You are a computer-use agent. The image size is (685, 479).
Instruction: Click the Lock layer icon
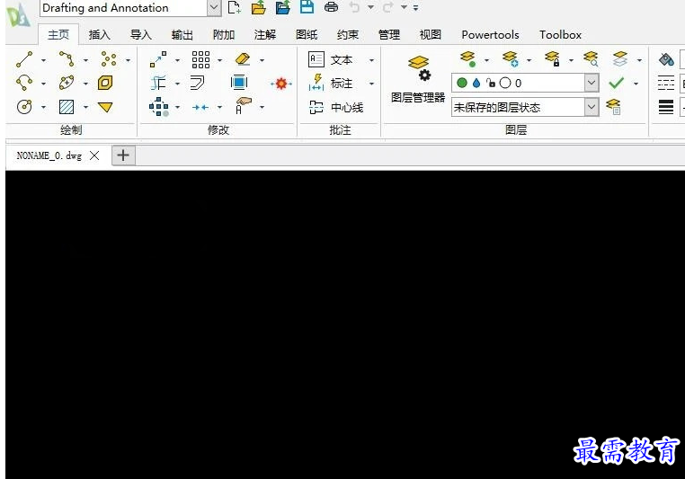click(x=553, y=59)
